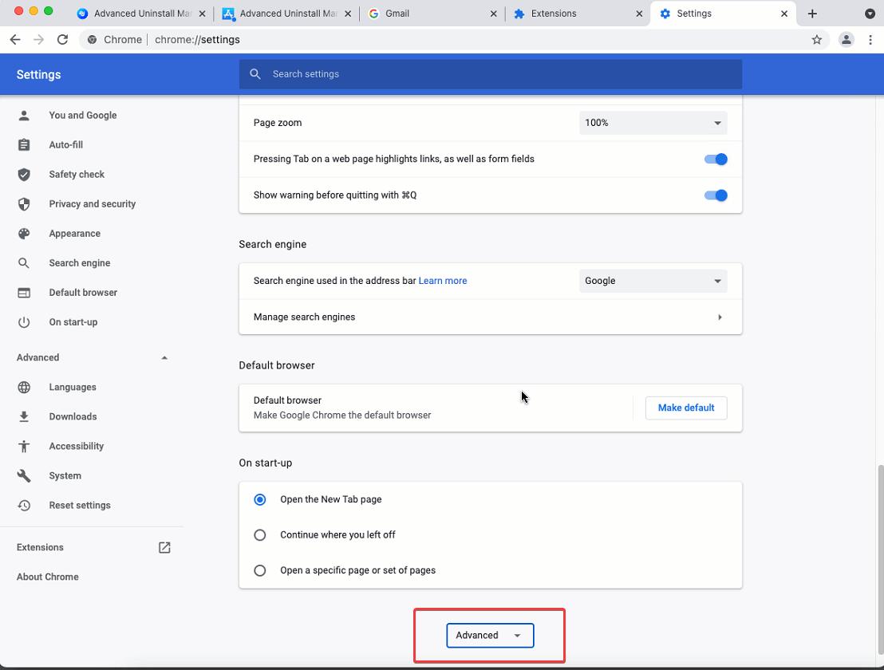Open the three-dot Chrome menu
Image resolution: width=884 pixels, height=670 pixels.
[870, 40]
